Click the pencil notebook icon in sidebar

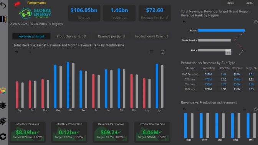3,19
